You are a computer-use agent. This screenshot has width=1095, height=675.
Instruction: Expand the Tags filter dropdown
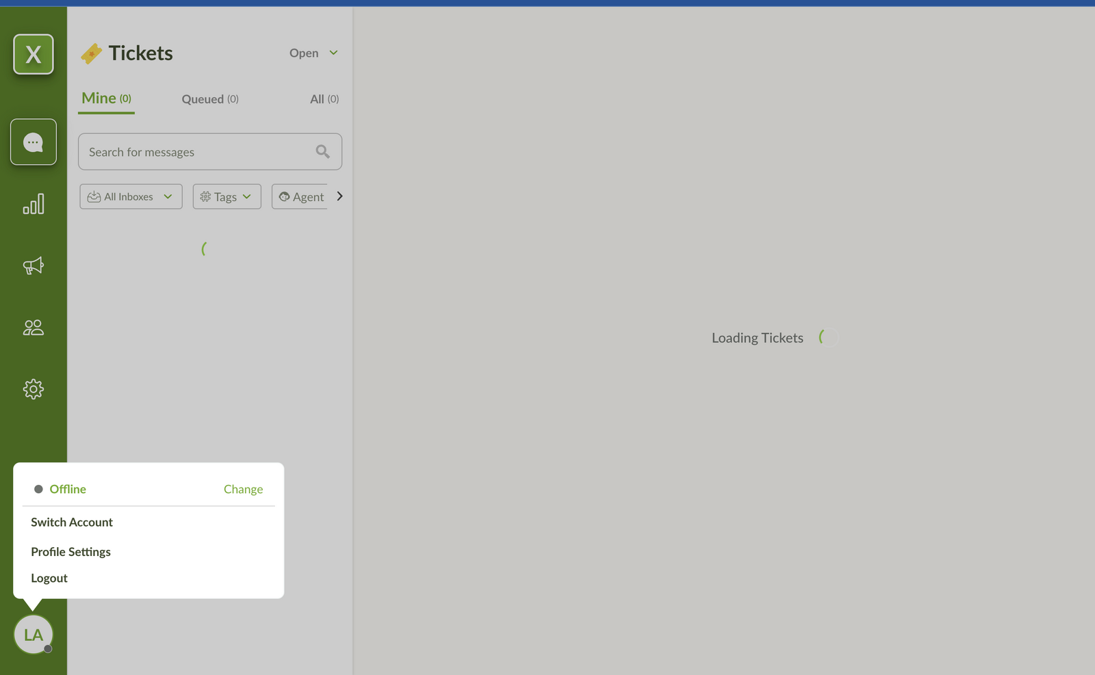pyautogui.click(x=227, y=196)
